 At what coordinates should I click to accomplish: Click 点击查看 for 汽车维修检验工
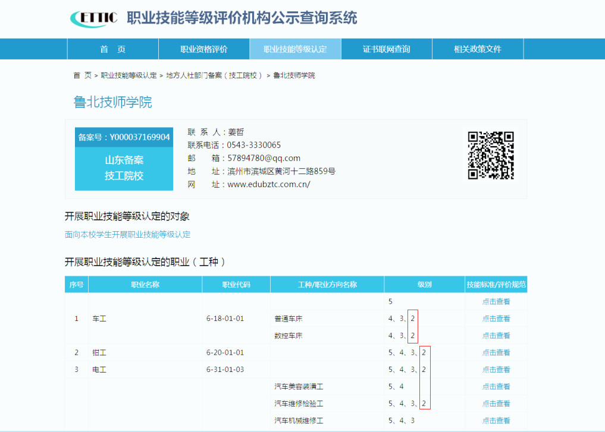click(496, 403)
